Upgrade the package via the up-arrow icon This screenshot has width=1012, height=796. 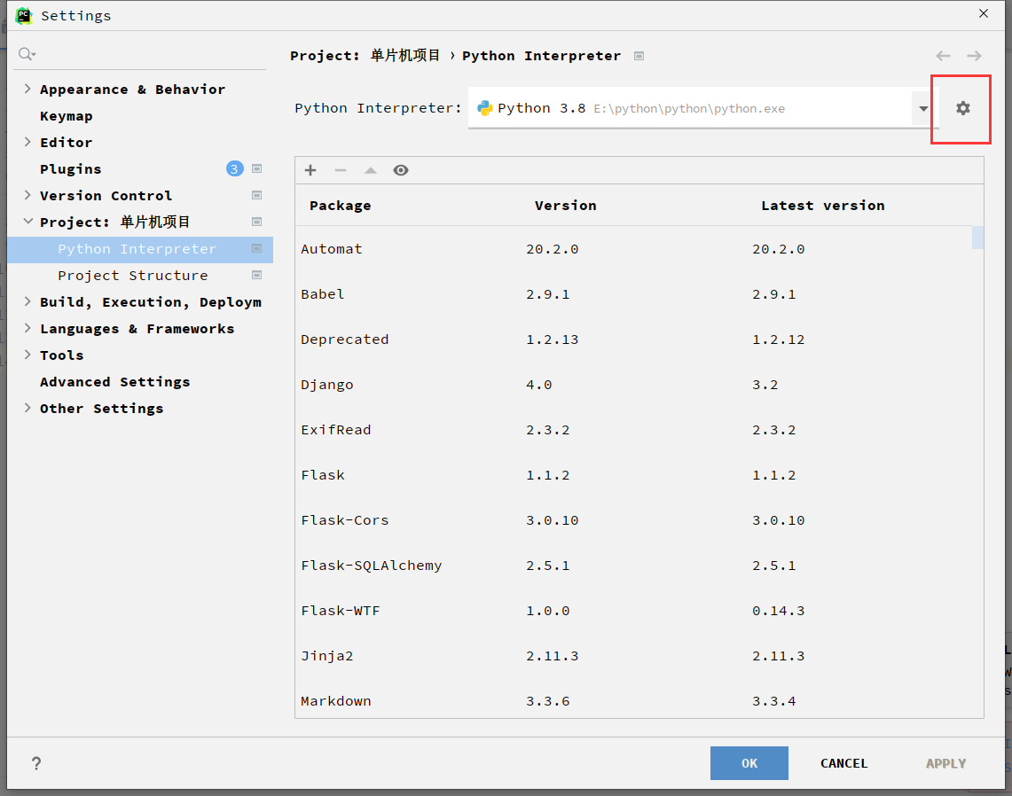tap(370, 169)
